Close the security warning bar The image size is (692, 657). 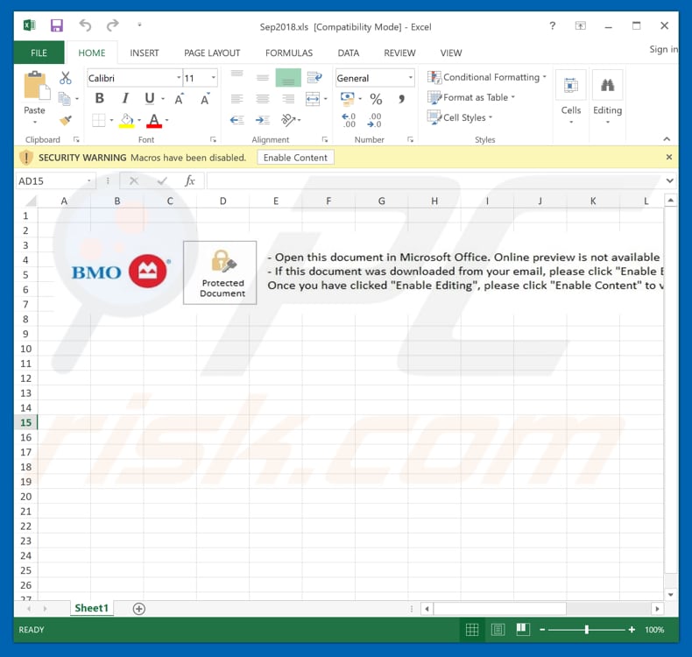point(669,157)
